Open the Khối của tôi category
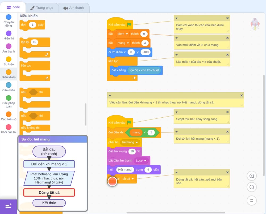Image resolution: width=266 pixels, height=214 pixels. tap(9, 129)
